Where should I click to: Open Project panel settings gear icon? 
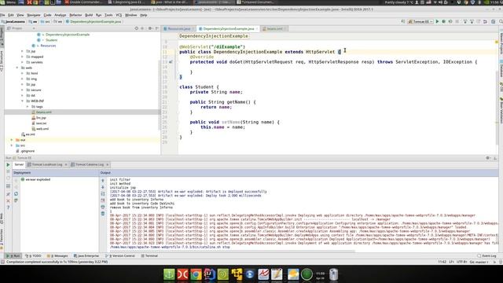pos(150,28)
